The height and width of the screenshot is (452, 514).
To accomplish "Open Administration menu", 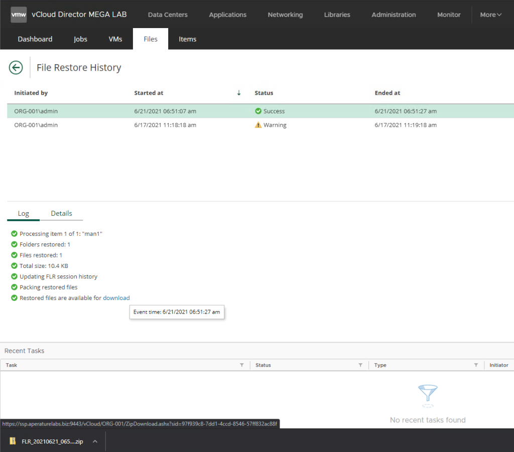I will click(394, 15).
